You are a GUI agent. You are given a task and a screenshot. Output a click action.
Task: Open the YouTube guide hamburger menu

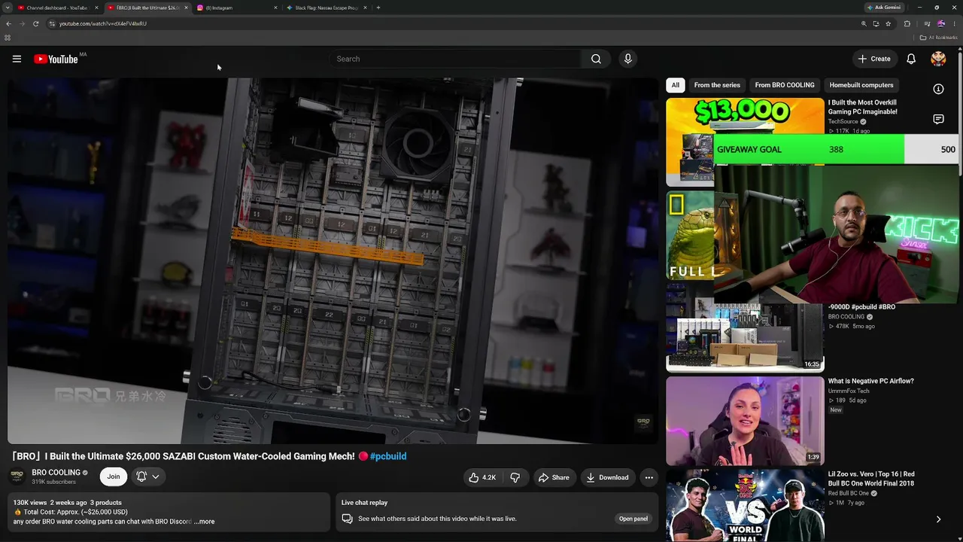click(x=17, y=59)
